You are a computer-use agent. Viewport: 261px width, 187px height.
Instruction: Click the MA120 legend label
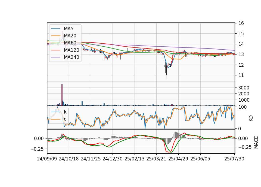(72, 50)
